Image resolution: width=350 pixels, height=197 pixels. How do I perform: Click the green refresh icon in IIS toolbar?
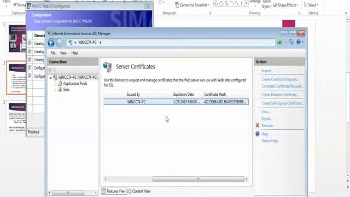[x=279, y=42]
